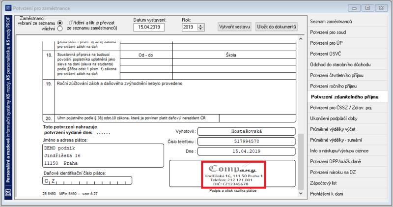
Task: Click the company stamp image
Action: pos(233,175)
